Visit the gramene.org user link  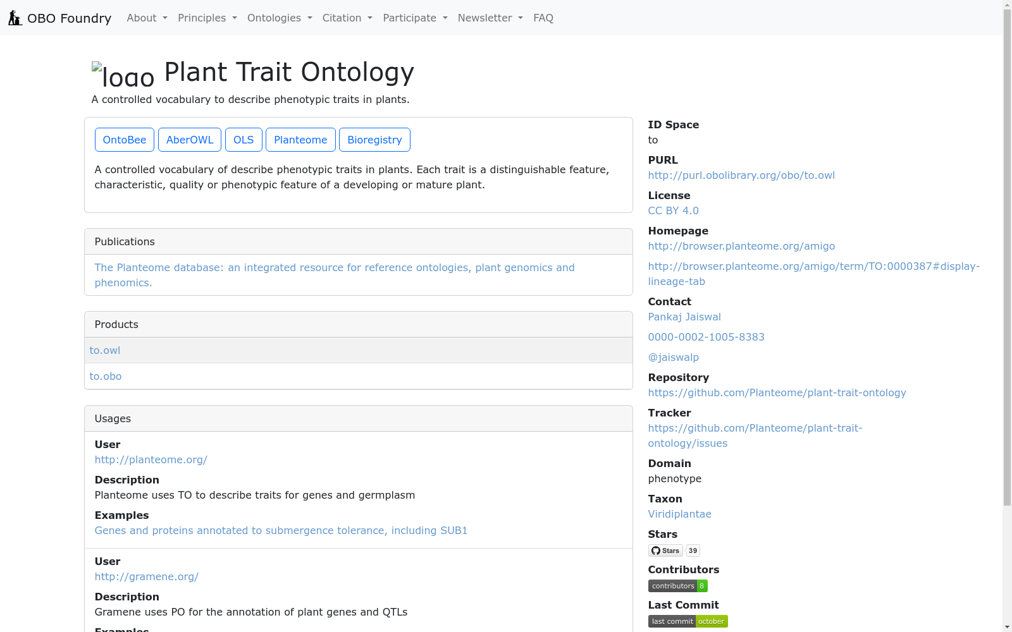click(147, 576)
